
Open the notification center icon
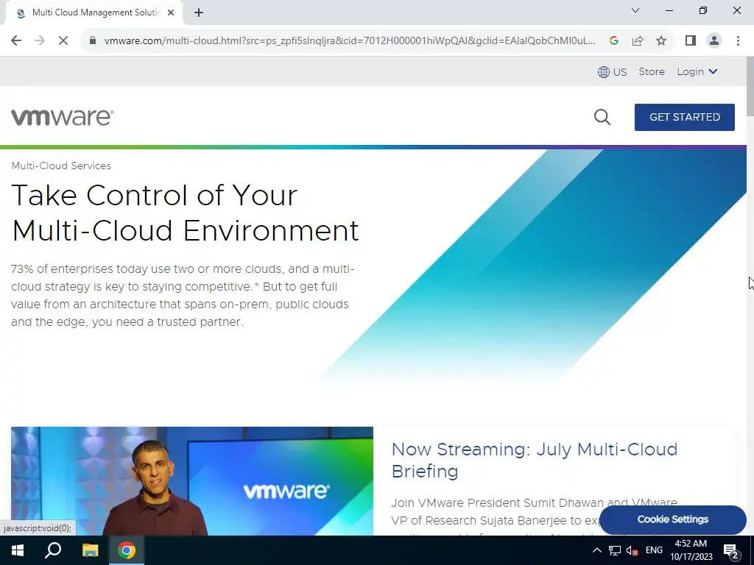point(731,550)
